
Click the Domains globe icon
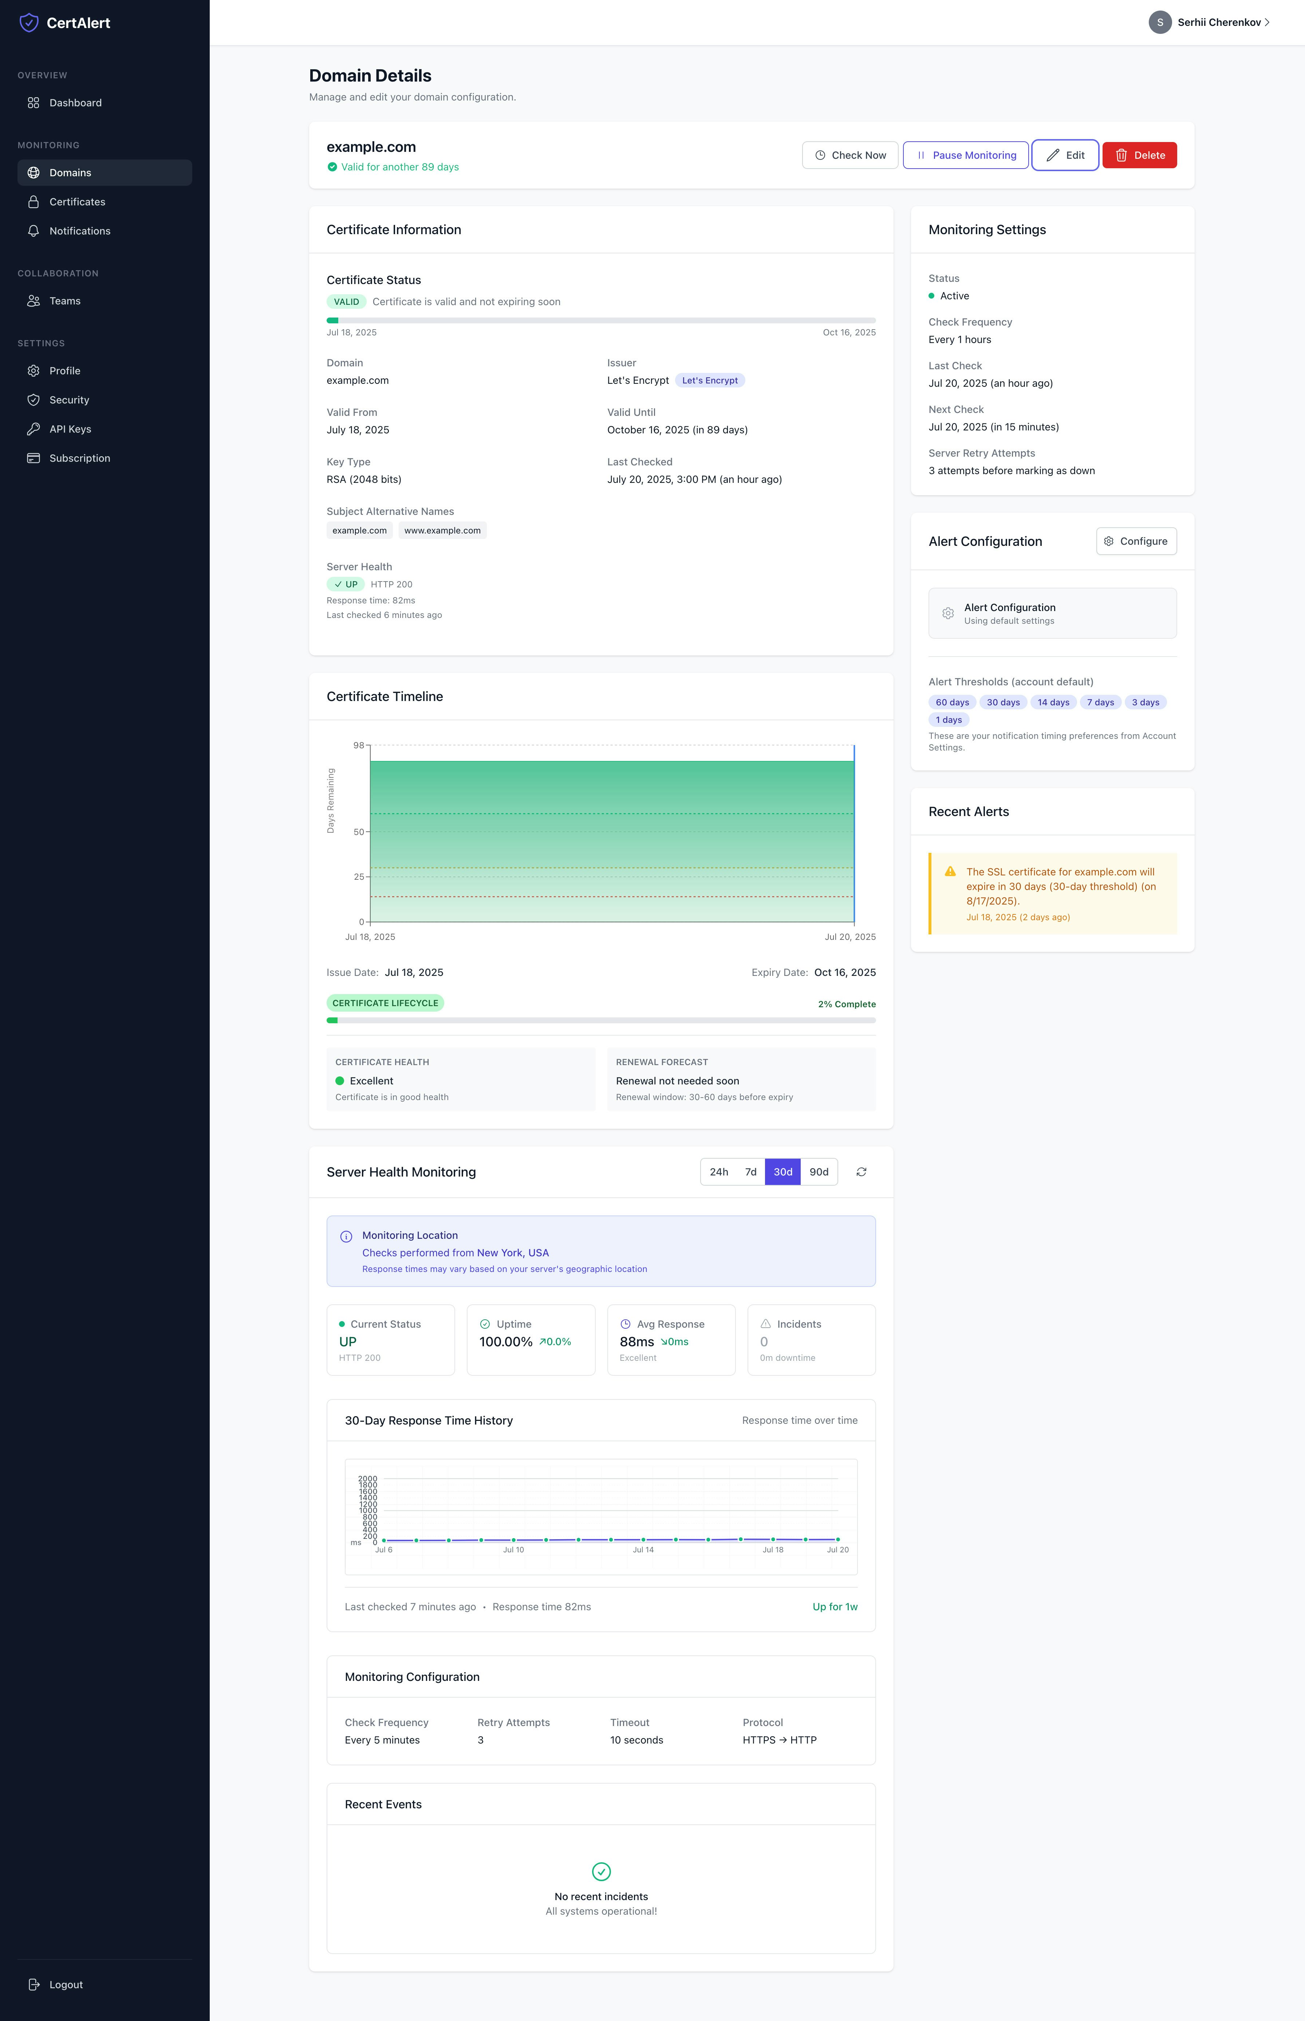tap(34, 173)
